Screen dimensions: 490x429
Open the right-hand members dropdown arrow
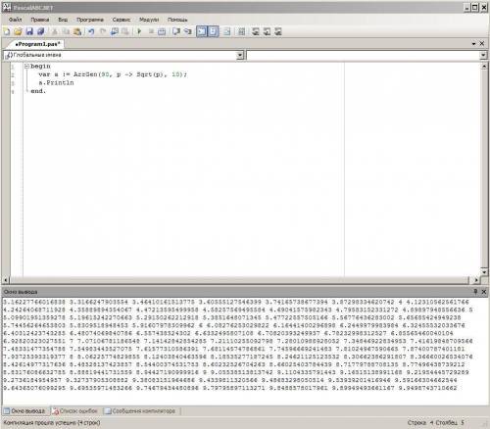(483, 55)
